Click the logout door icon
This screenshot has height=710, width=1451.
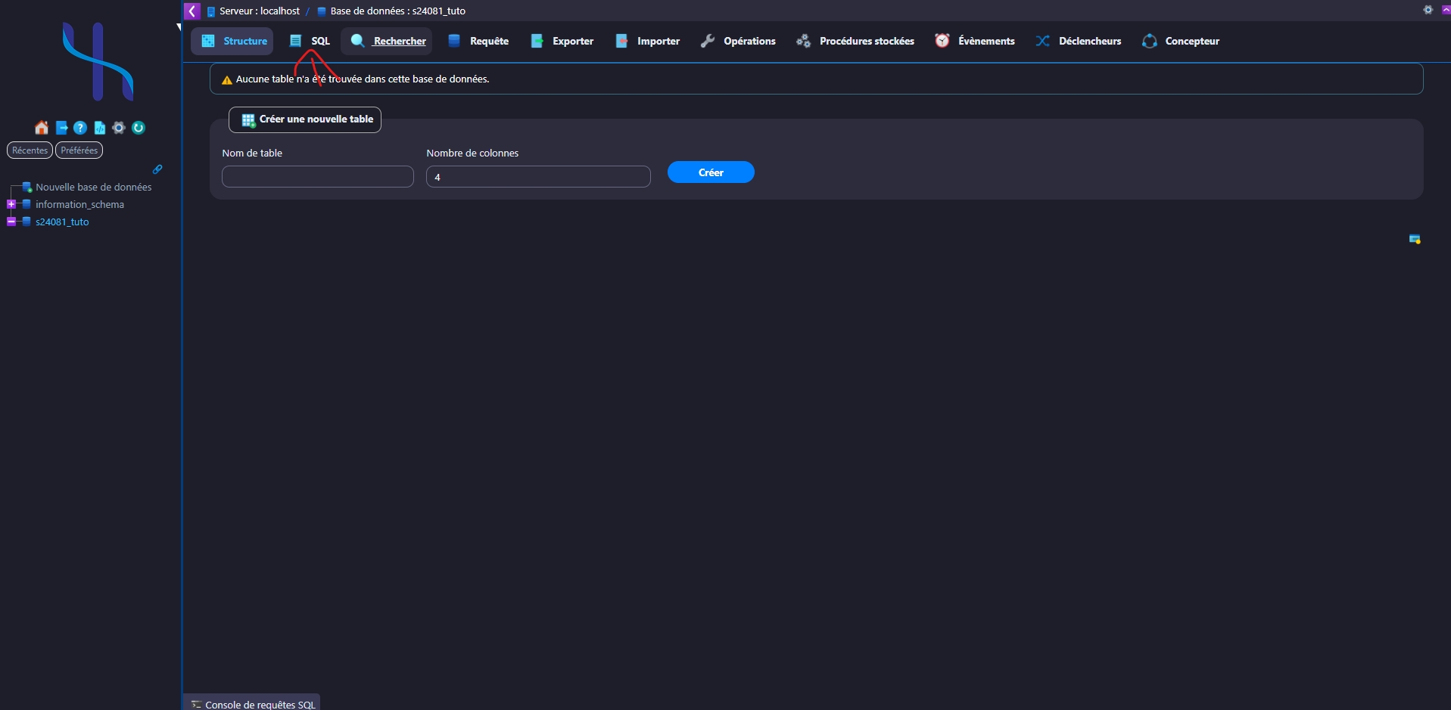pyautogui.click(x=62, y=128)
